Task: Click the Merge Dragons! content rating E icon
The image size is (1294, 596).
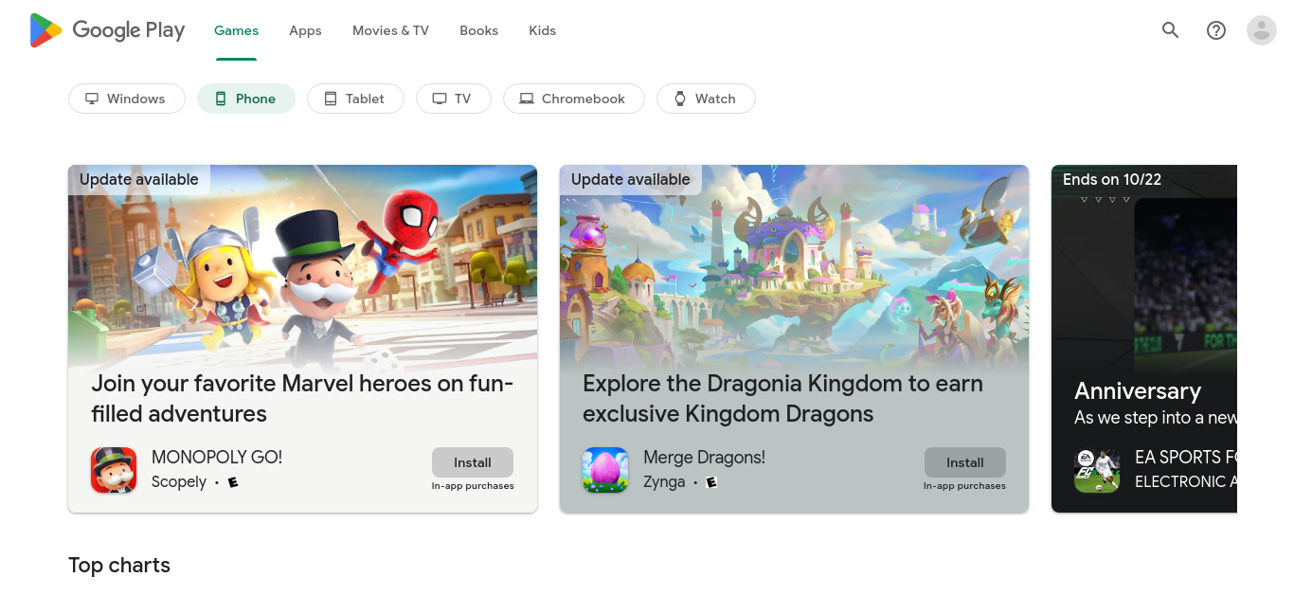Action: click(711, 482)
